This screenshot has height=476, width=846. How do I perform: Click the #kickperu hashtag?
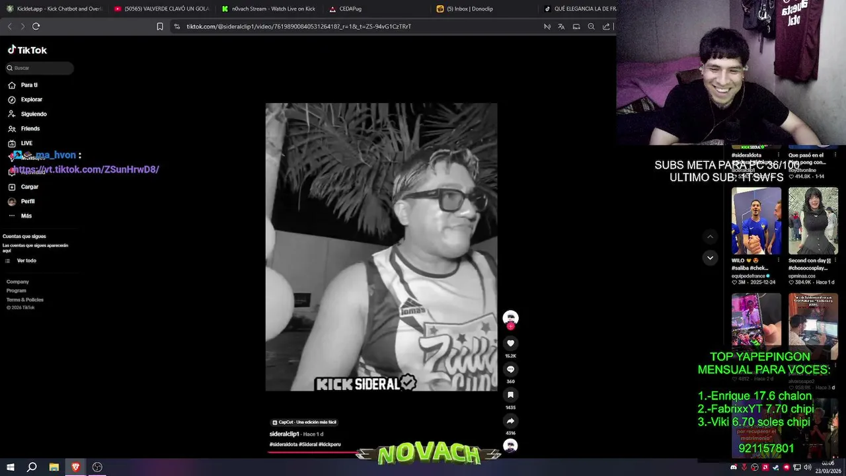pyautogui.click(x=330, y=444)
